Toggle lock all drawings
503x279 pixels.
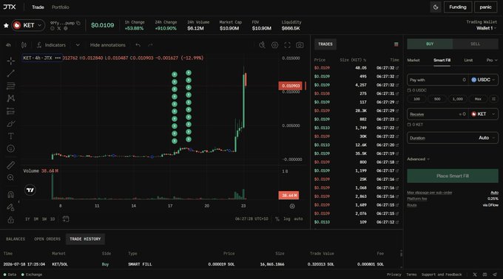point(11,220)
